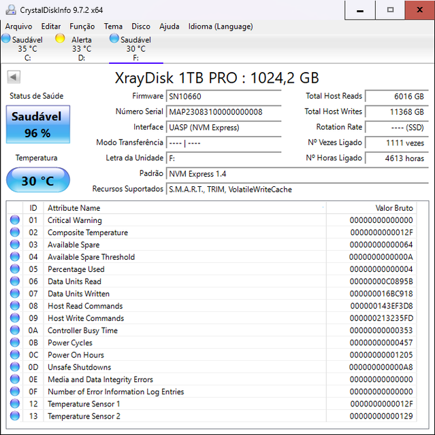Click the Valor Bruto column header
Screen dimensions: 435x435
[372, 208]
